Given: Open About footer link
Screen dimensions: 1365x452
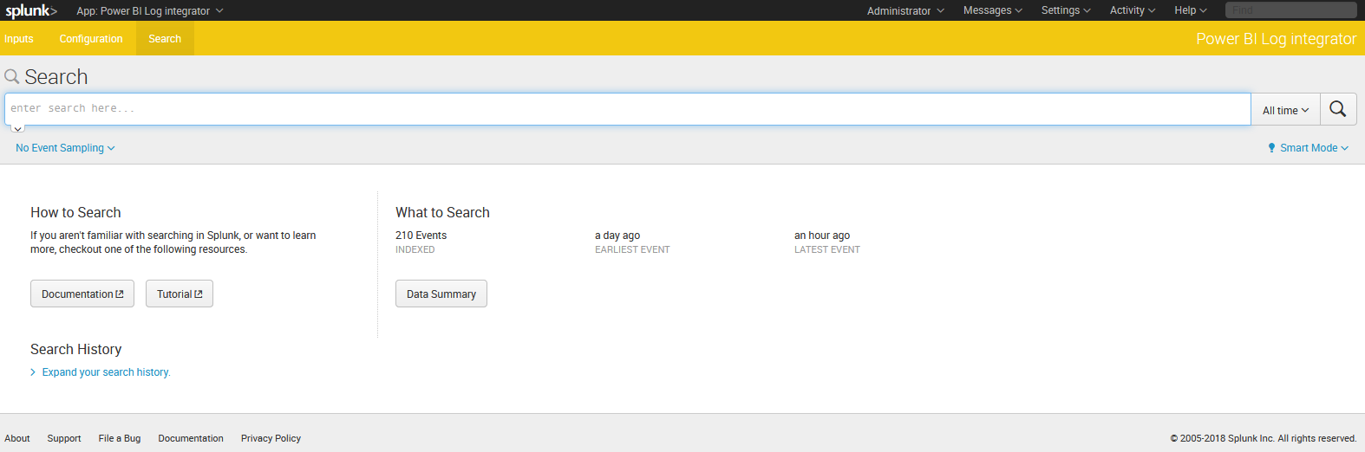Looking at the screenshot, I should [x=17, y=438].
